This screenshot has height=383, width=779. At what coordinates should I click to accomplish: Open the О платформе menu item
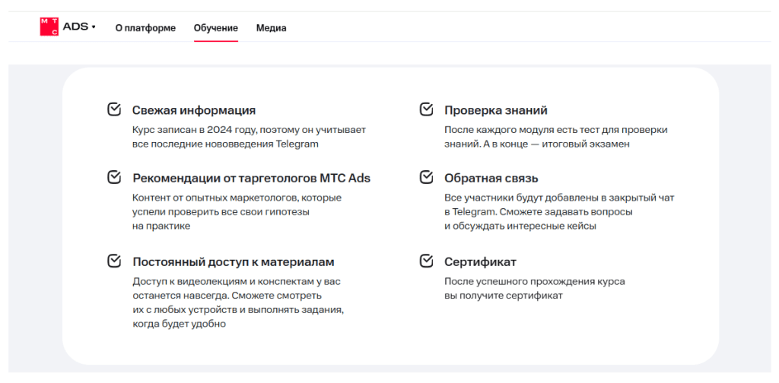(145, 28)
